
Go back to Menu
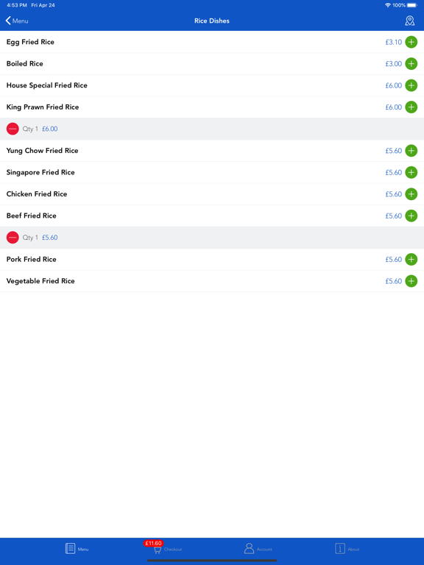coord(17,21)
